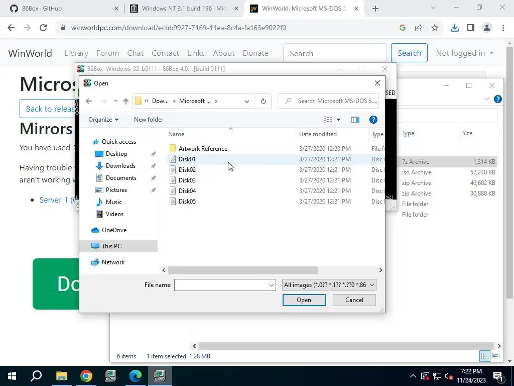Select the Disk01 image file
Viewport: 514px width, 386px height.
pos(187,159)
